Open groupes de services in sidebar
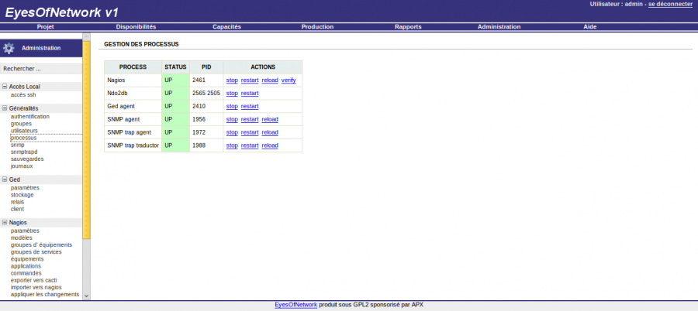698x311 pixels. 36,252
